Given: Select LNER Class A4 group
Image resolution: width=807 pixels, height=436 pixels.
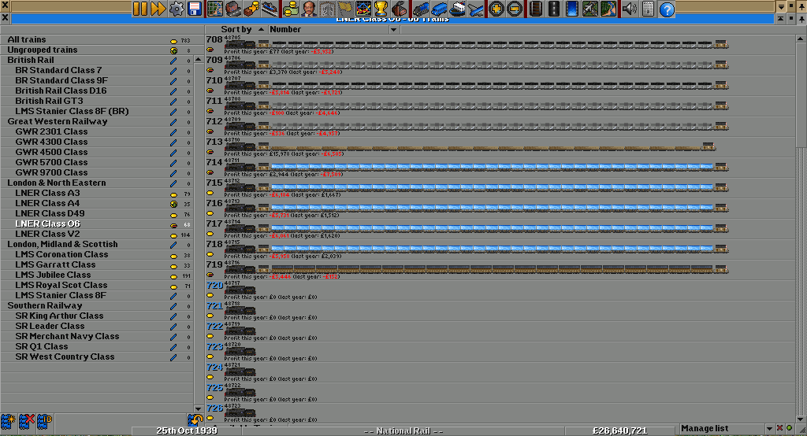Looking at the screenshot, I should point(97,204).
